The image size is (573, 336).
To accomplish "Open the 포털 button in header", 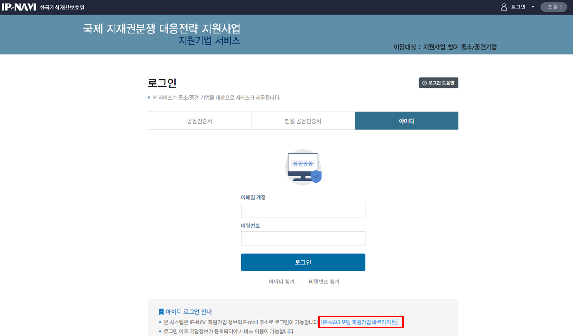I will (554, 7).
